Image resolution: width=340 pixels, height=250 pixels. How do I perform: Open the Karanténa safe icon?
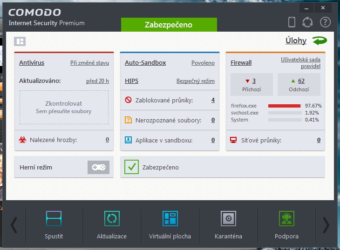click(228, 218)
